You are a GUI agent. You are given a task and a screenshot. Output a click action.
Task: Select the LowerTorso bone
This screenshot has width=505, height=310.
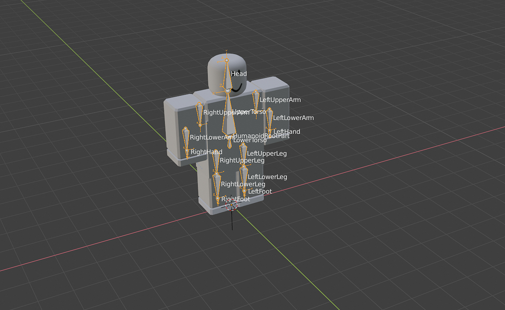coord(229,144)
